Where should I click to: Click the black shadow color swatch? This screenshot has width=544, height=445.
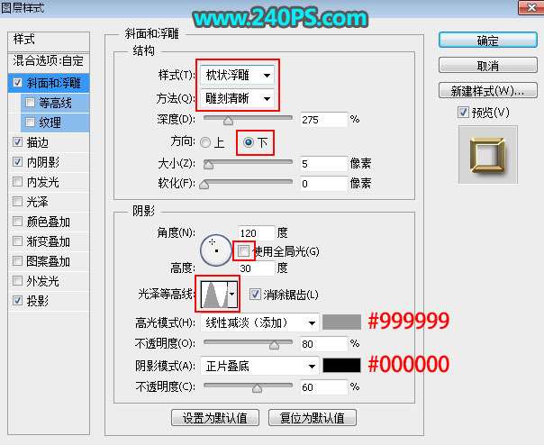point(341,366)
